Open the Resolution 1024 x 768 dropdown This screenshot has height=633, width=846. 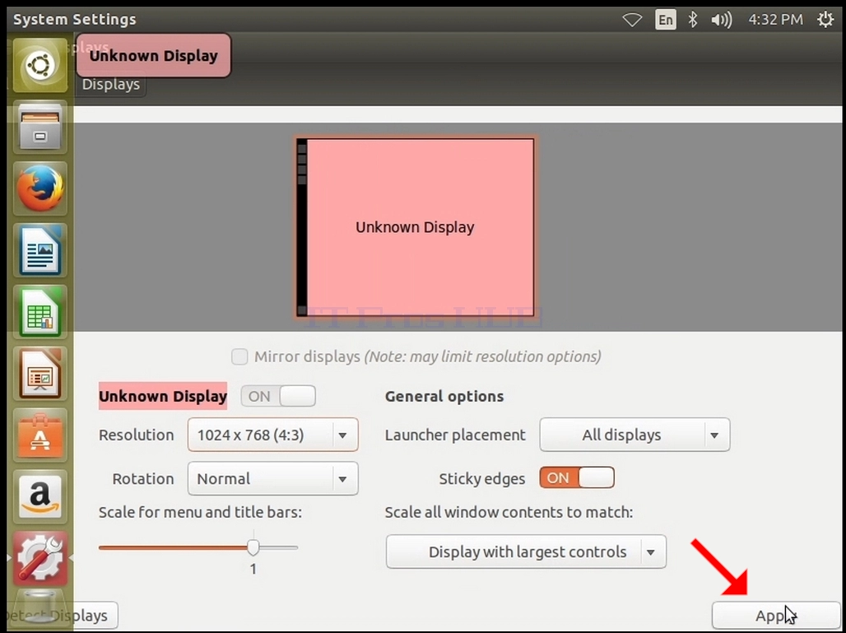click(272, 435)
